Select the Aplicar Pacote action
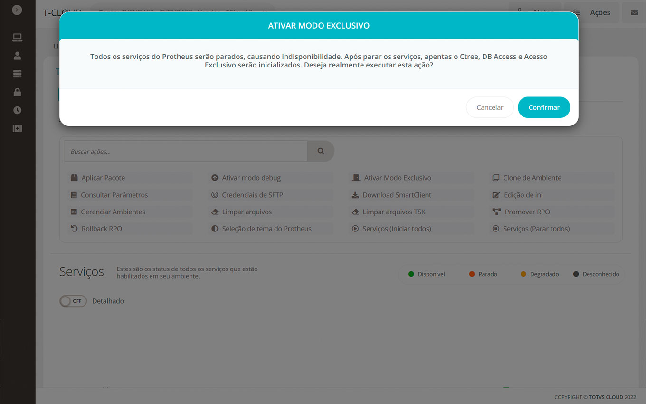Screen dimensions: 646x404 [x=130, y=178]
